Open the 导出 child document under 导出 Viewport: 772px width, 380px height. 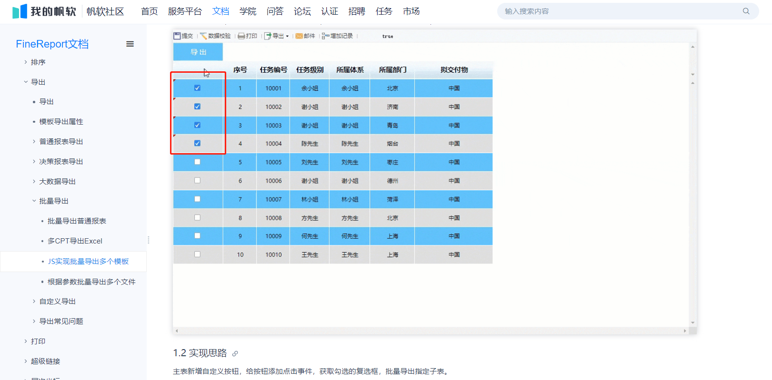tap(46, 102)
